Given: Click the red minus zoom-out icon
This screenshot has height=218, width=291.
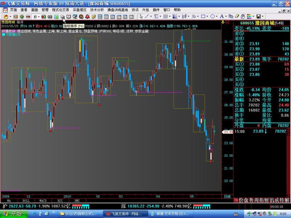Looking at the screenshot, I should click(x=28, y=17).
